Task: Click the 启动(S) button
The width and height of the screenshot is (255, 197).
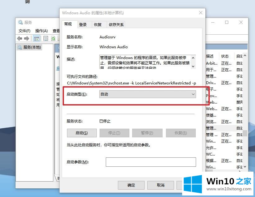Action: (x=82, y=133)
